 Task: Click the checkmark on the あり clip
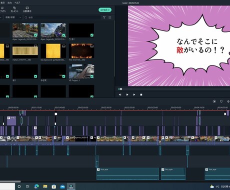point(35,76)
